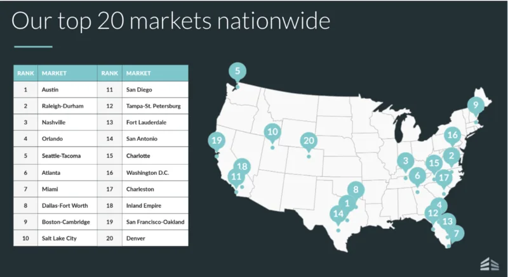Image resolution: width=508 pixels, height=277 pixels.
Task: Select map pin 9 in the Northeast
Action: (x=476, y=105)
